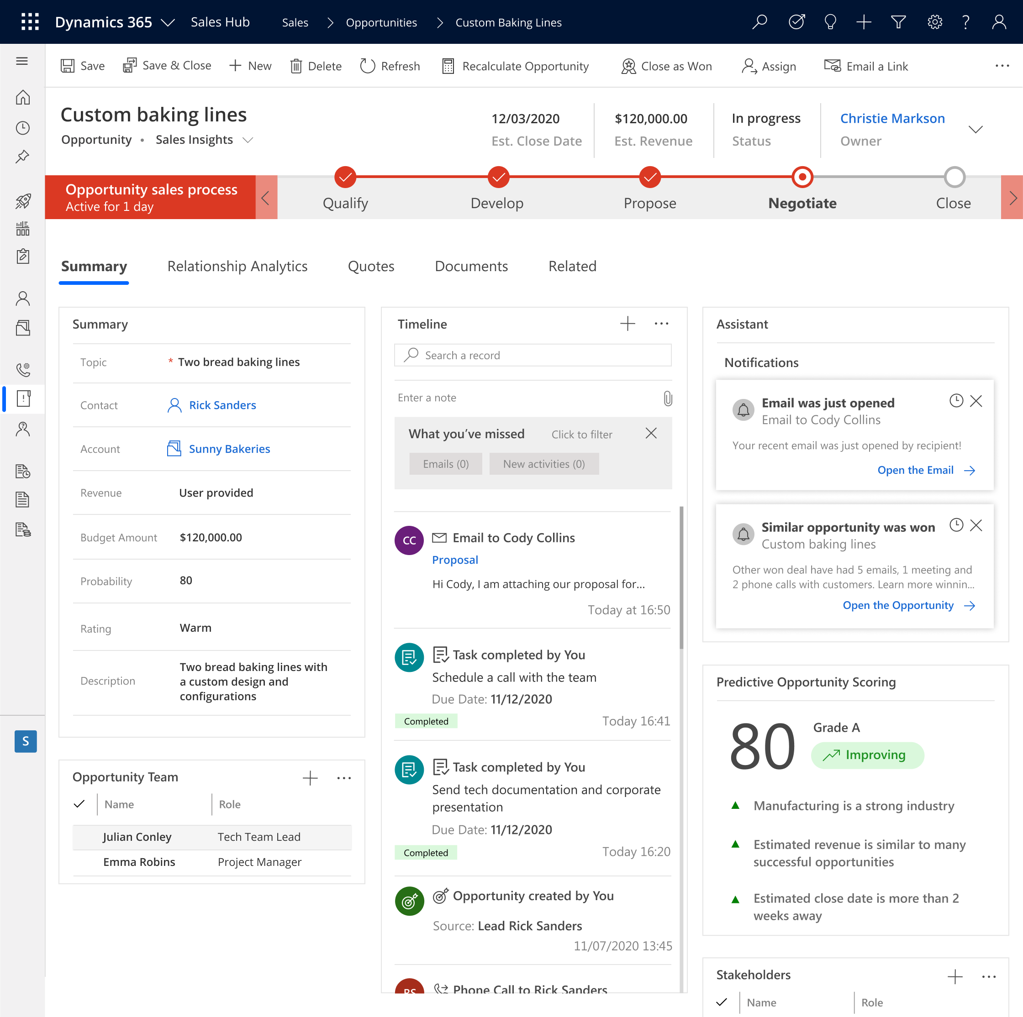This screenshot has height=1017, width=1023.
Task: Toggle select-all checkmark in Stakeholders grid
Action: click(x=721, y=1002)
